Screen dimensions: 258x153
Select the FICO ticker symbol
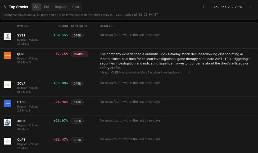21,102
